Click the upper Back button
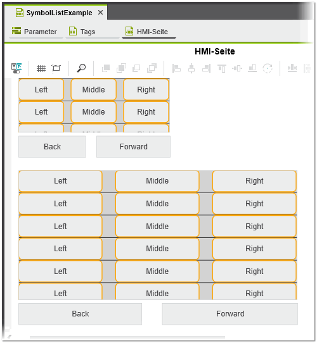The width and height of the screenshot is (317, 343). [52, 147]
